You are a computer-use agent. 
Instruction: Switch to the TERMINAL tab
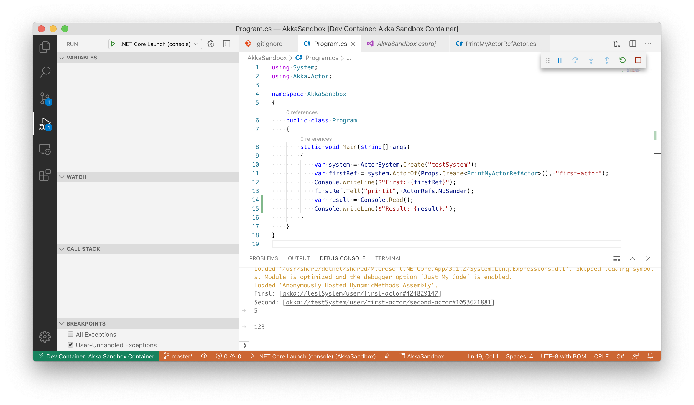pyautogui.click(x=388, y=258)
